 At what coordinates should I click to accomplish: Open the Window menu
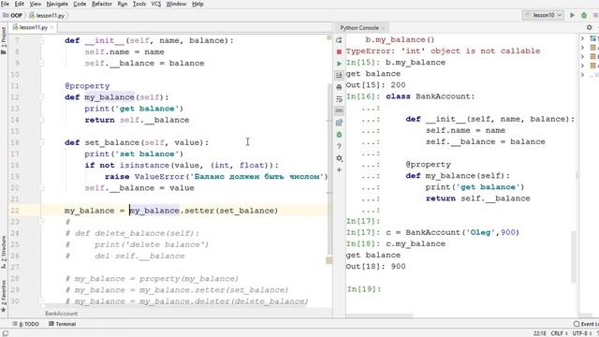[176, 4]
